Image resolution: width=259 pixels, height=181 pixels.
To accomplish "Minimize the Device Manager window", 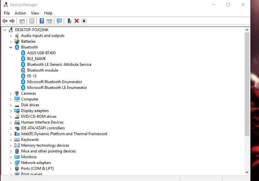I will (x=214, y=4).
